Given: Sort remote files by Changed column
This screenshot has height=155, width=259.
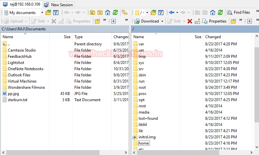Looking at the screenshot, I should 228,37.
